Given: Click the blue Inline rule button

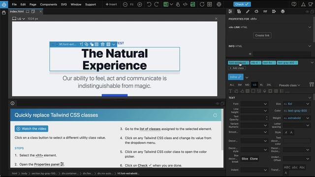Looking at the screenshot, I should tap(235, 77).
